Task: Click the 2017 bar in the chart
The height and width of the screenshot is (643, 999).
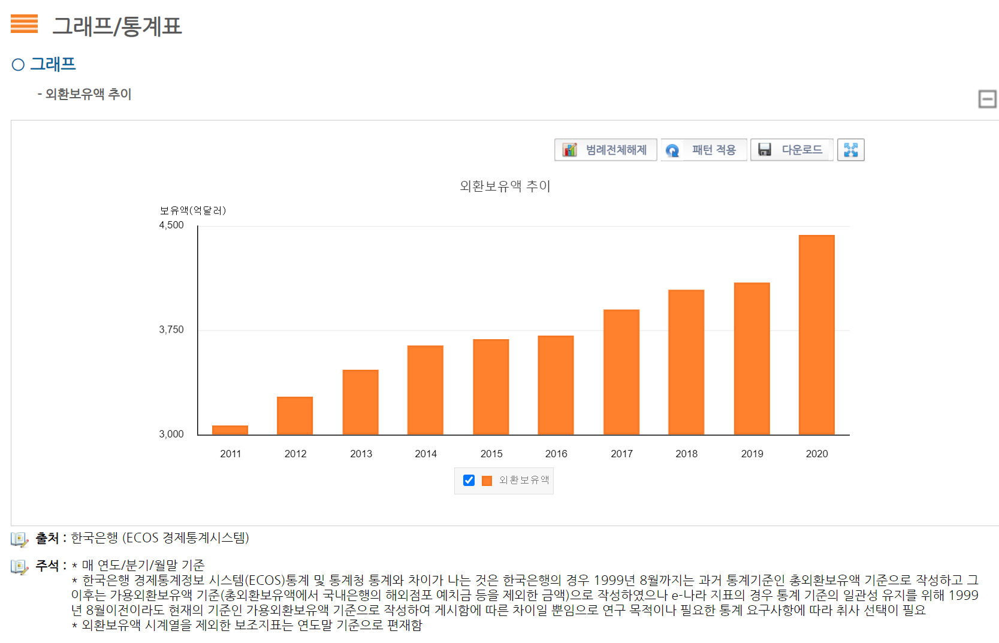Action: pos(621,372)
